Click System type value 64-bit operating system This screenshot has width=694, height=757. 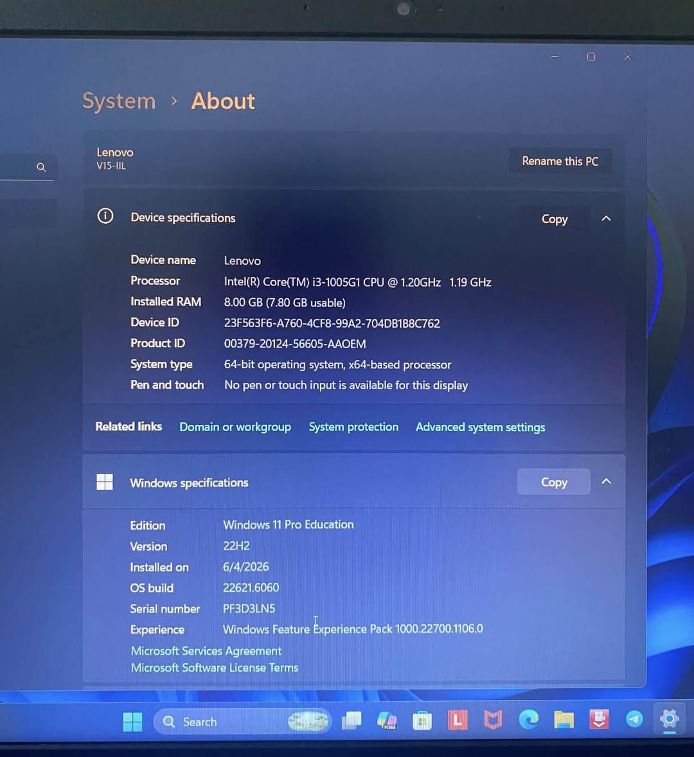click(338, 364)
